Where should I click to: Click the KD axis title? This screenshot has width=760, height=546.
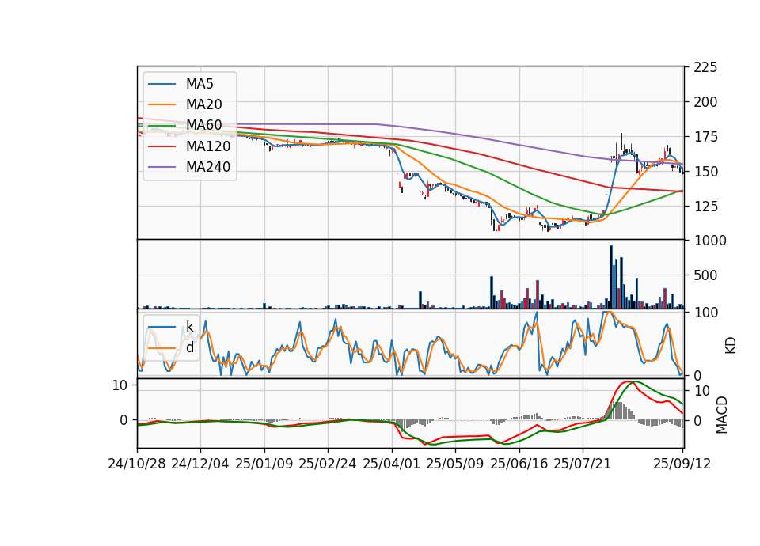pyautogui.click(x=731, y=345)
